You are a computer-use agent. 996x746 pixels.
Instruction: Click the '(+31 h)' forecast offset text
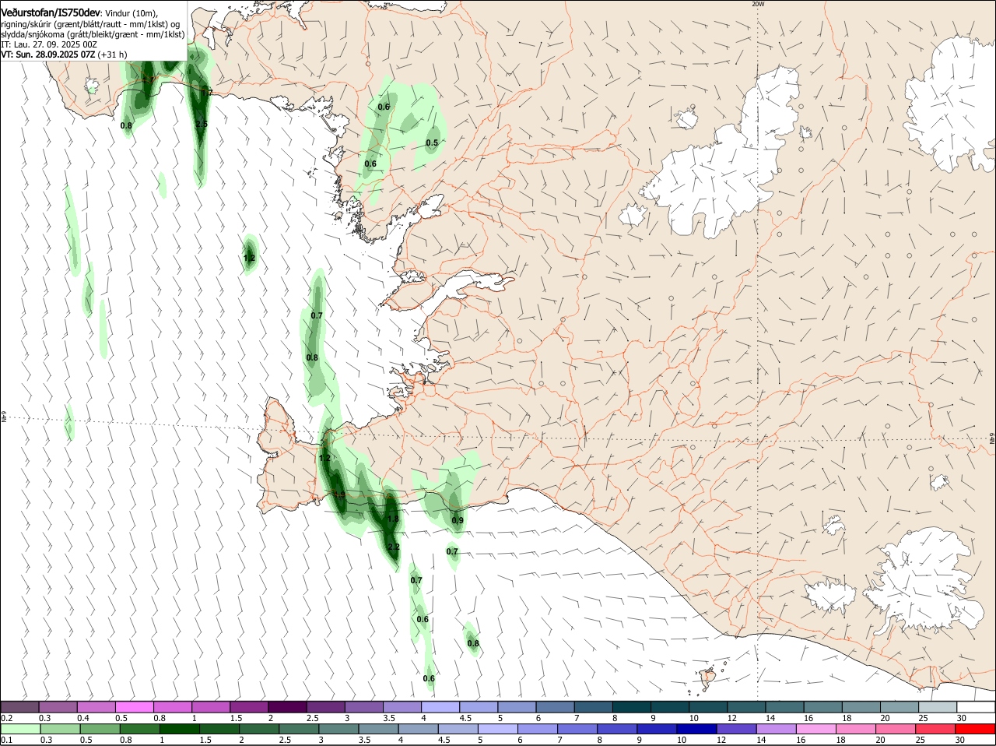pos(113,55)
